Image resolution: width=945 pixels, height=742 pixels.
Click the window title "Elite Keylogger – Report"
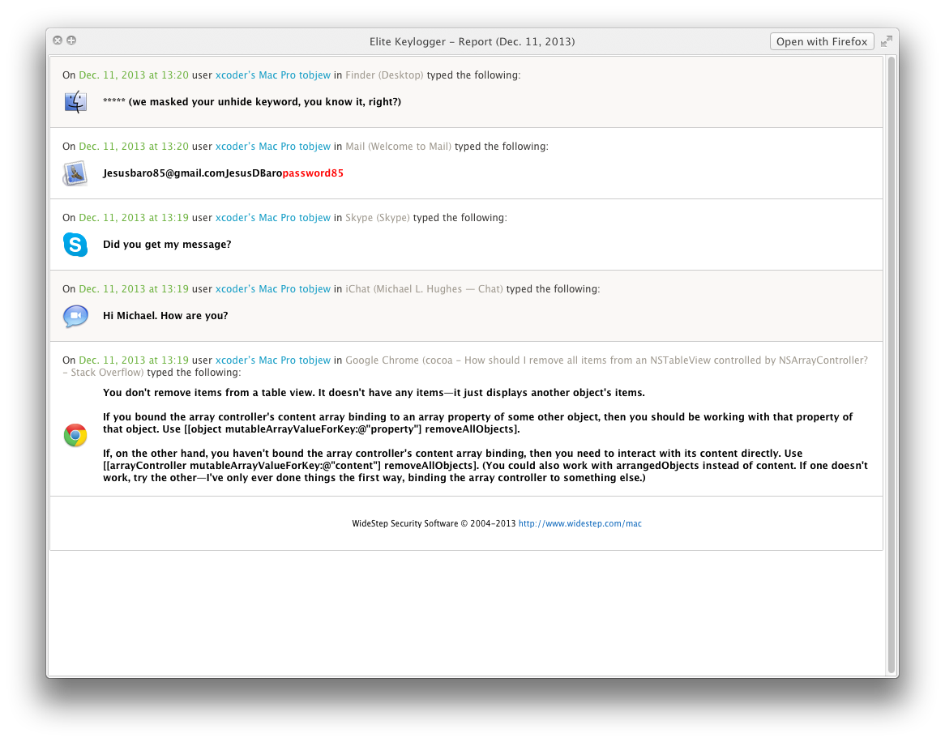472,41
